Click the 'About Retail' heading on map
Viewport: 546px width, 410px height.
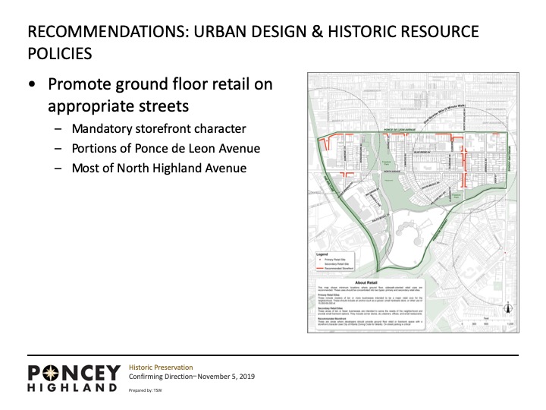(366, 282)
